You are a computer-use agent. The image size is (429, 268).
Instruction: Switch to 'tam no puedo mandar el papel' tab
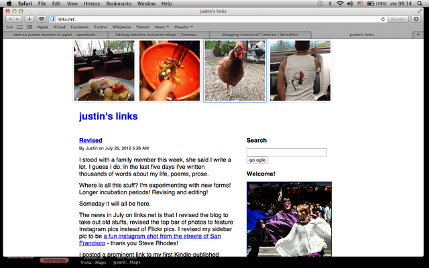[56, 35]
